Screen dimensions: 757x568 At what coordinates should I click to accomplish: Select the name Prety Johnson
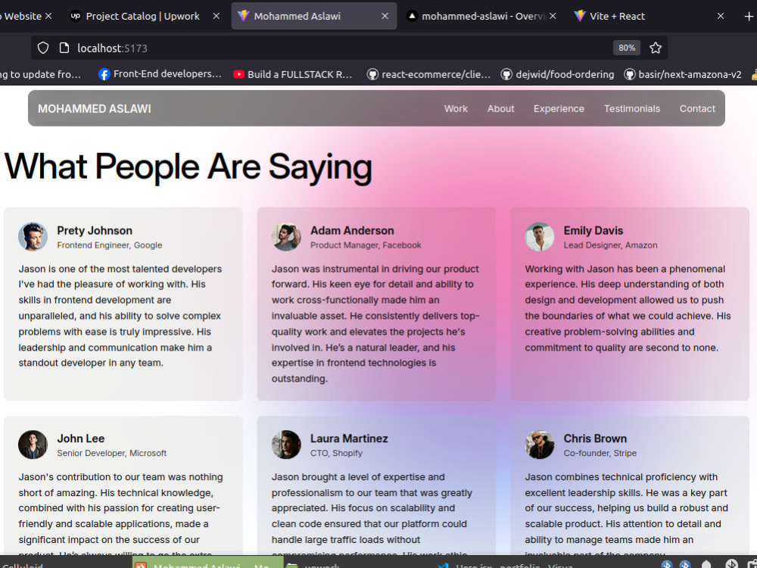coord(95,230)
